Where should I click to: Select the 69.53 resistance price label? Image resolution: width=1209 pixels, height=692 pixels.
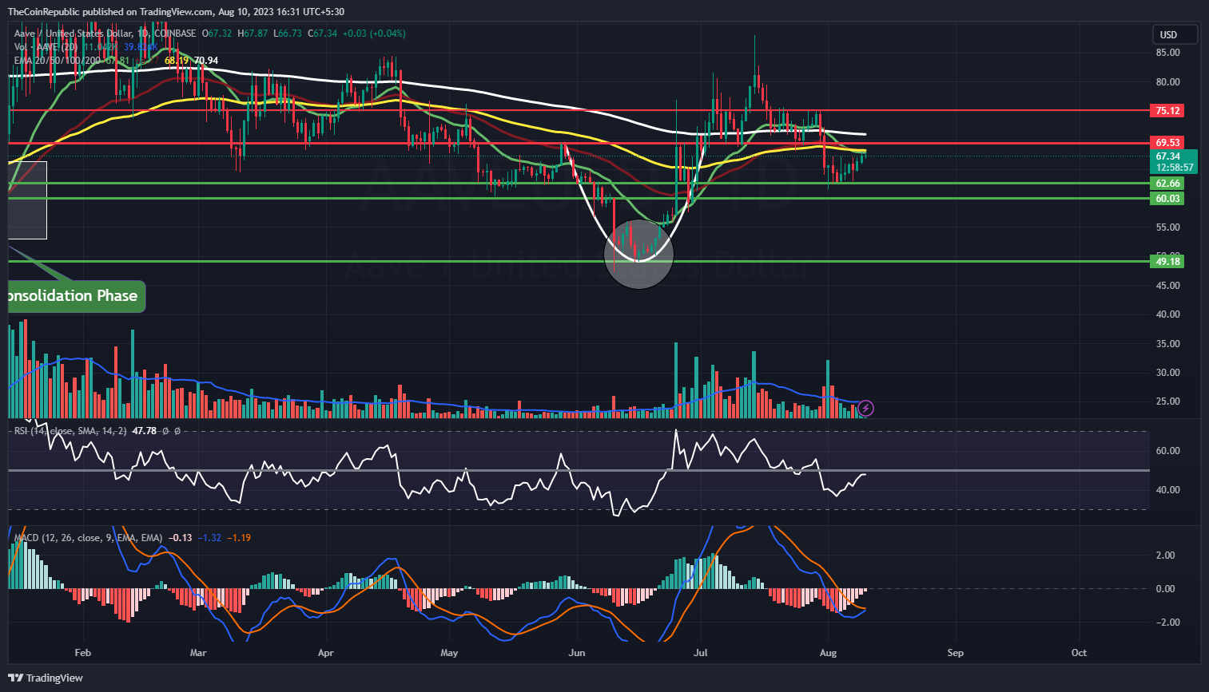[1167, 142]
